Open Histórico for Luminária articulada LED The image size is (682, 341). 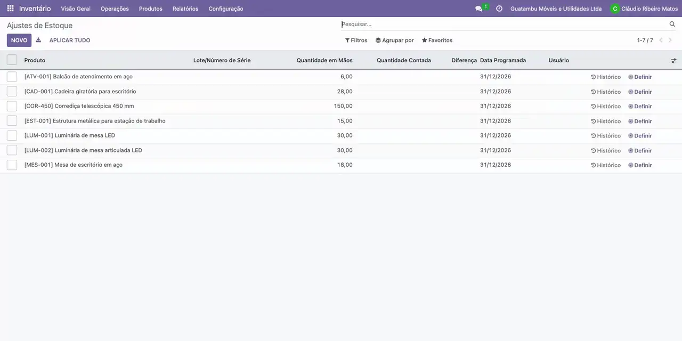tap(606, 150)
